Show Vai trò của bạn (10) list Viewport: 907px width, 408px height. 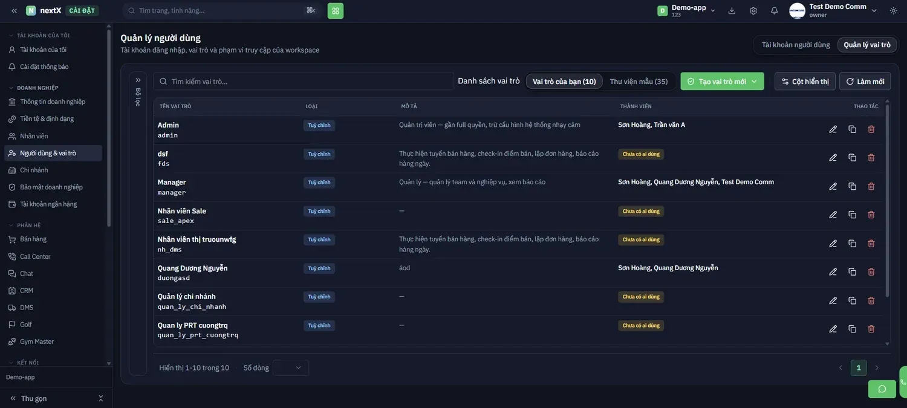pyautogui.click(x=564, y=82)
